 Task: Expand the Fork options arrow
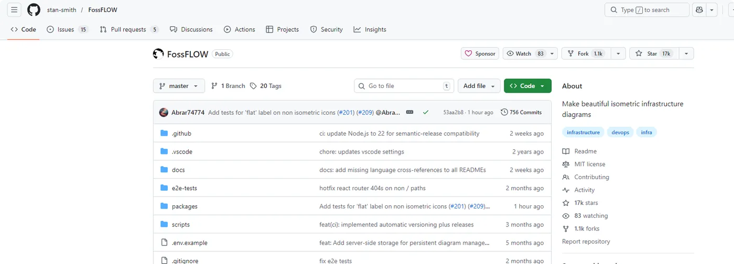click(x=618, y=53)
